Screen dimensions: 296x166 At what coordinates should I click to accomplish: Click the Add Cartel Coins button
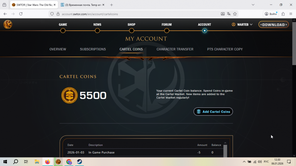click(213, 111)
